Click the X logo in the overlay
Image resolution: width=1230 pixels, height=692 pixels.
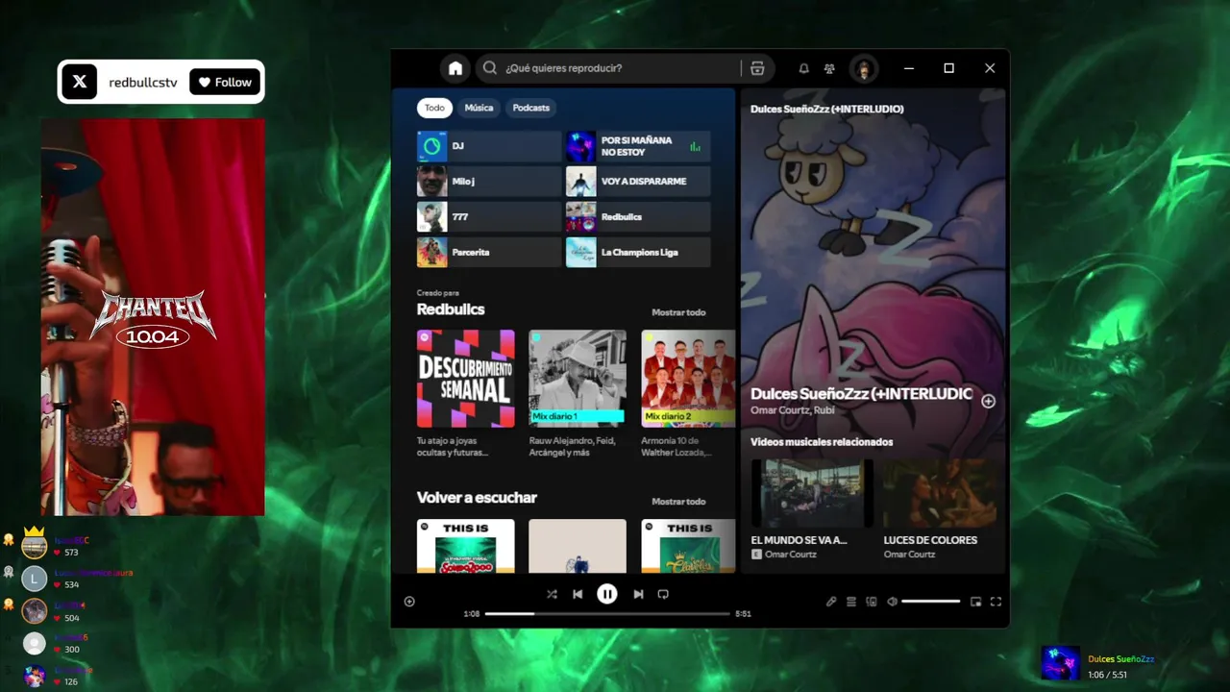[x=80, y=82]
